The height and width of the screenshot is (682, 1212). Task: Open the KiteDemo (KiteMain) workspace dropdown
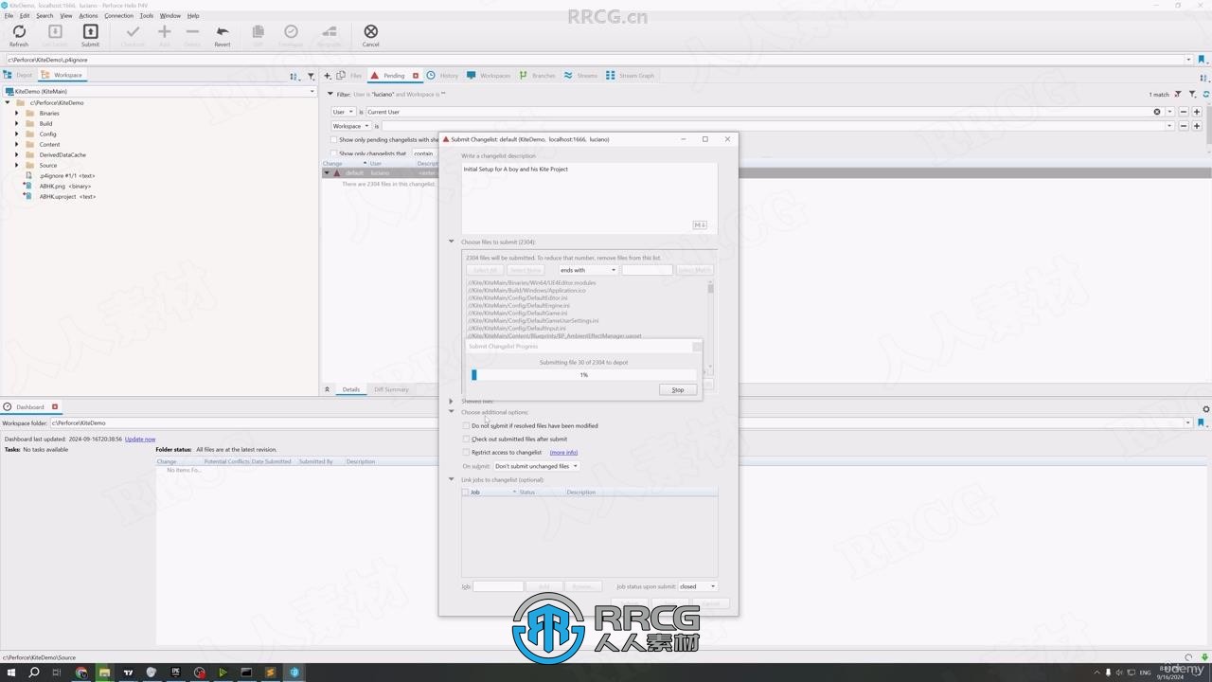(x=159, y=92)
